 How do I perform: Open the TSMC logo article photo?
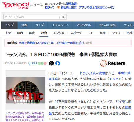(25, 90)
